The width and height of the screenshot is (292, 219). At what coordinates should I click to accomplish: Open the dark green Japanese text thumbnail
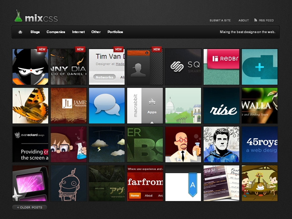[107, 183]
